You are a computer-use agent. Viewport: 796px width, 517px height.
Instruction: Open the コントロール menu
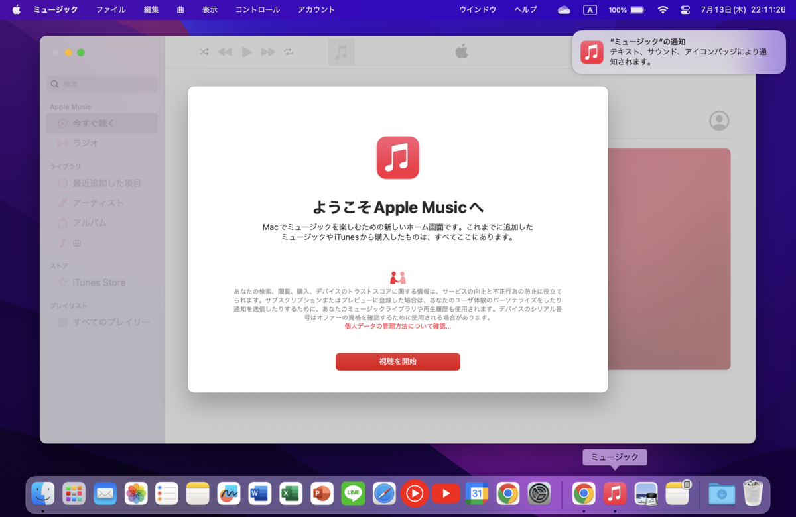click(257, 9)
